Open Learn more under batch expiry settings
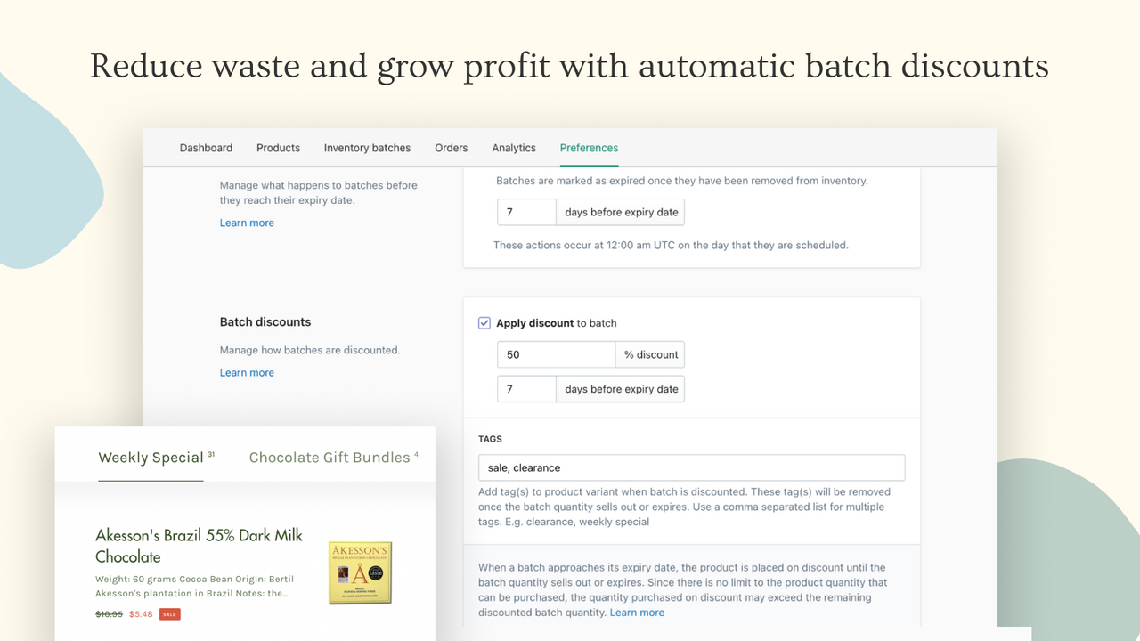This screenshot has height=641, width=1140. coord(247,223)
